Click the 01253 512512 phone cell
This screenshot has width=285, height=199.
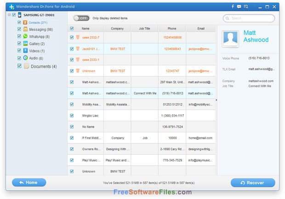point(172,104)
